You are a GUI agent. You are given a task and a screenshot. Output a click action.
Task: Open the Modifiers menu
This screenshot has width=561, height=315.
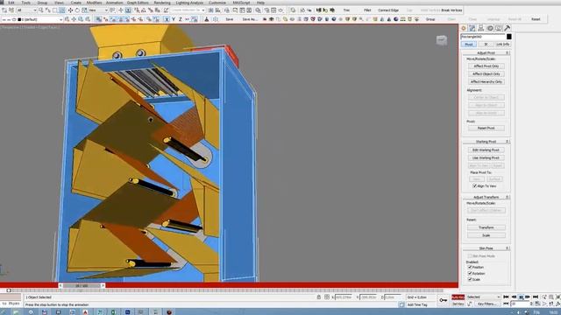(94, 3)
